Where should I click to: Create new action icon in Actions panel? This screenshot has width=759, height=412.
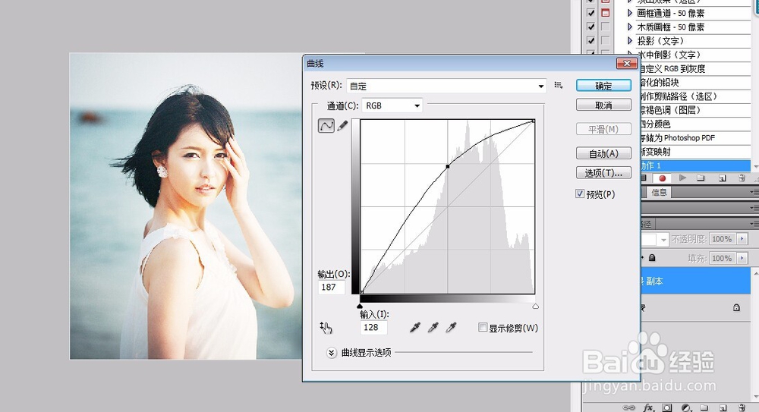pos(722,178)
